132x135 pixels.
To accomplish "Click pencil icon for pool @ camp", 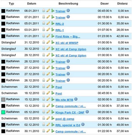I will pyautogui.click(x=48, y=118).
